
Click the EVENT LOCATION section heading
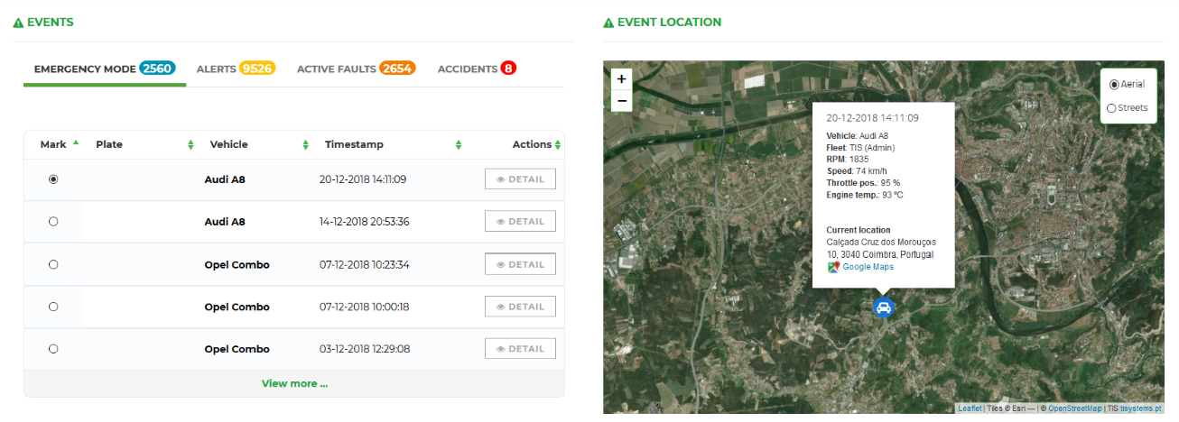coord(670,23)
